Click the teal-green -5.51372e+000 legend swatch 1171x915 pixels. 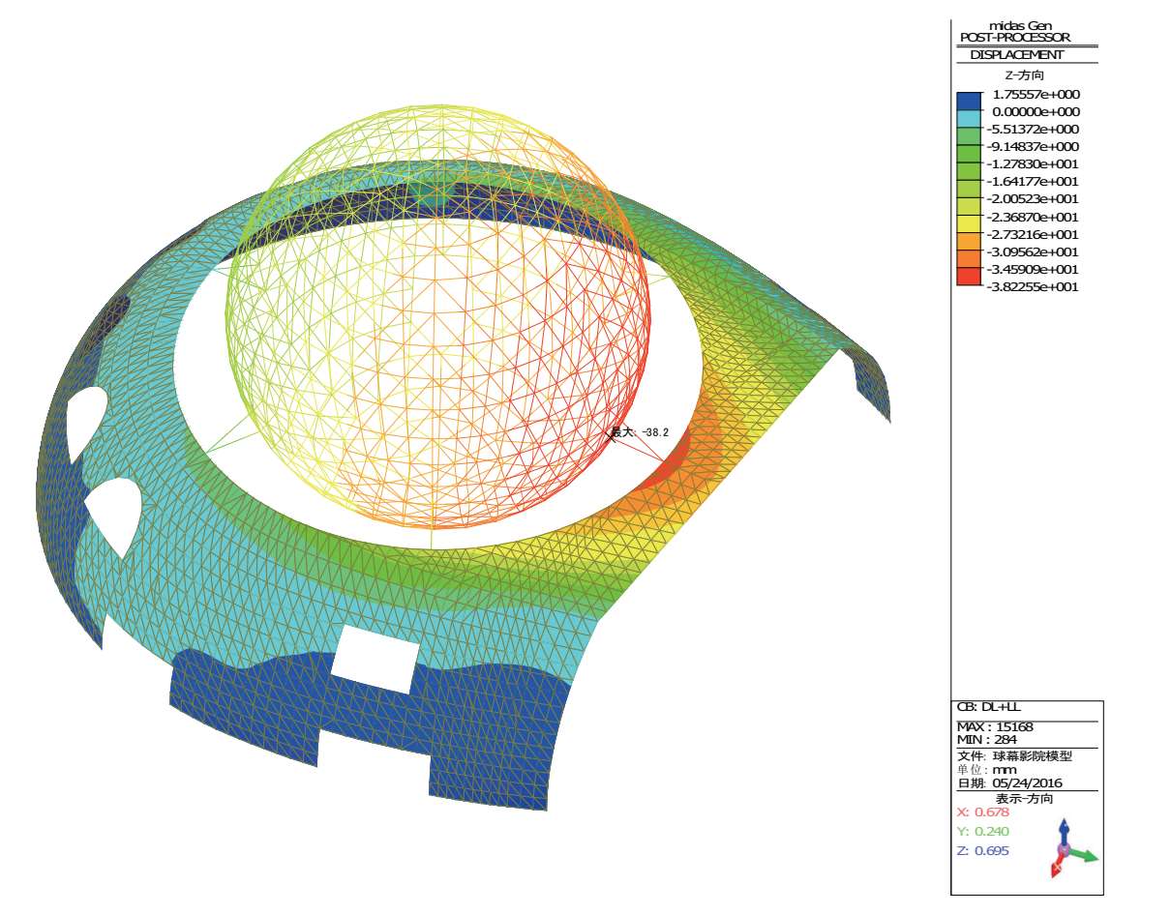coord(968,135)
